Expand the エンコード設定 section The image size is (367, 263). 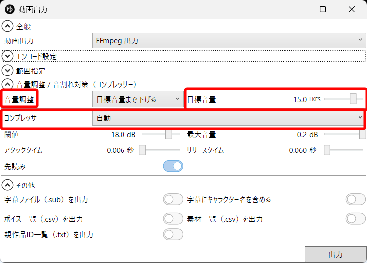(x=8, y=56)
